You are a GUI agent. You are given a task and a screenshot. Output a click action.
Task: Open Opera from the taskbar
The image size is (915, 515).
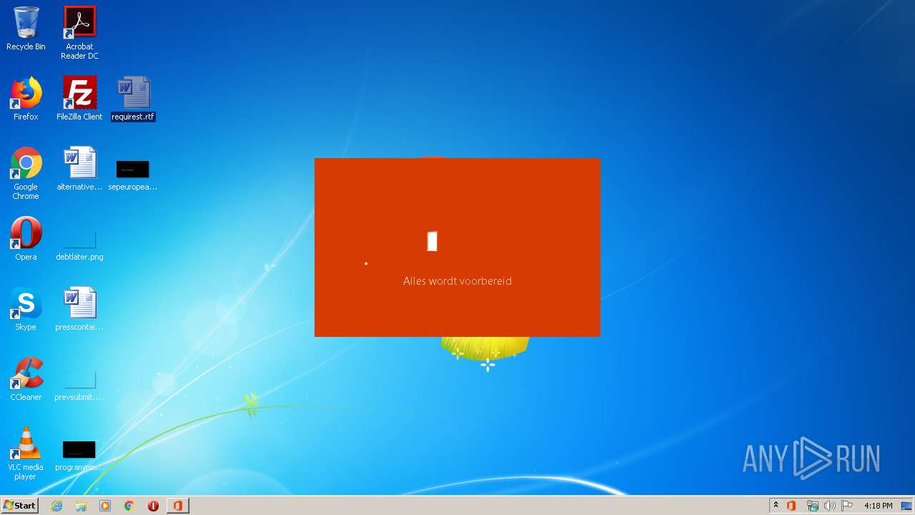point(153,506)
